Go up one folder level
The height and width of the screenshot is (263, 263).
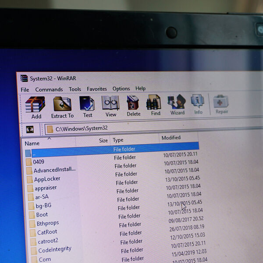pyautogui.click(x=30, y=130)
